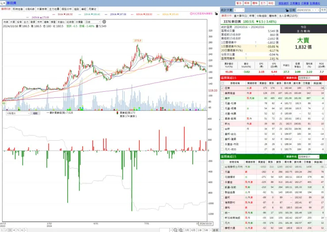Toggle the lock icon beside MA legend
The height and width of the screenshot is (232, 327).
click(x=216, y=14)
